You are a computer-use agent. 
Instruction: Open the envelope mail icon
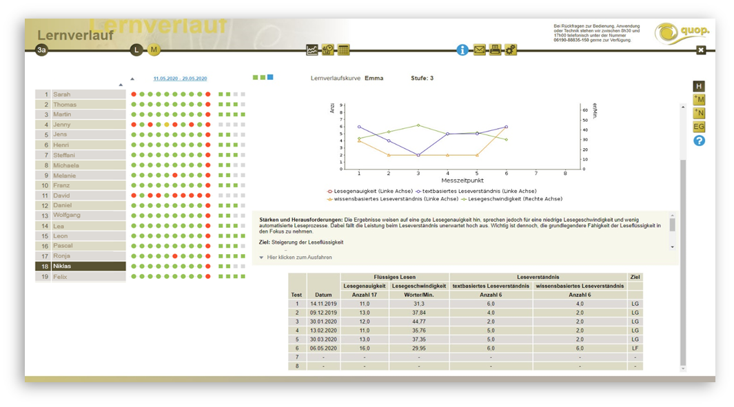pos(480,50)
